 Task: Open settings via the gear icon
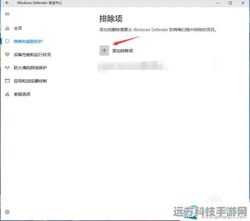[x=7, y=212]
